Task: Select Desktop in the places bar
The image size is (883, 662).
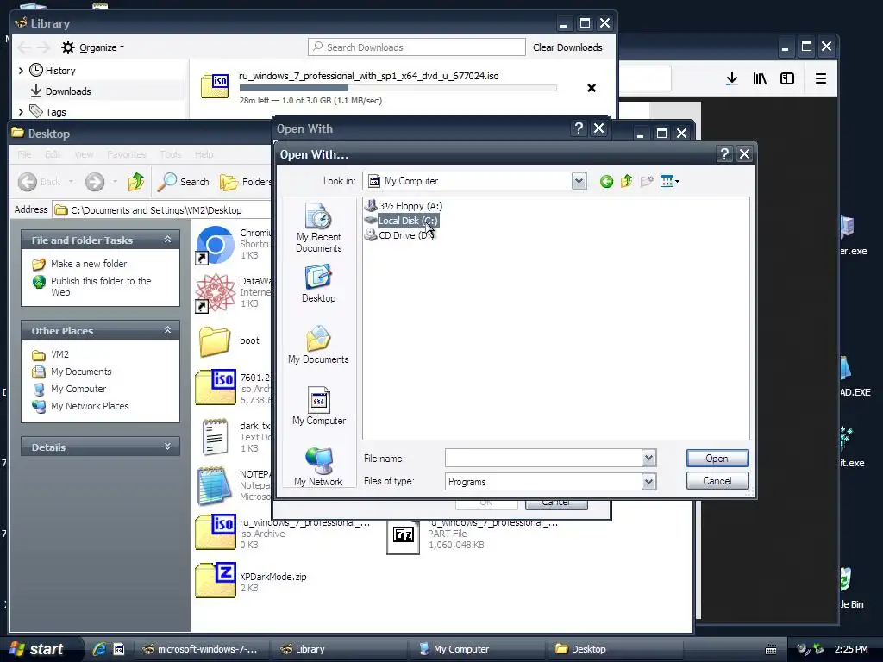Action: 319,284
